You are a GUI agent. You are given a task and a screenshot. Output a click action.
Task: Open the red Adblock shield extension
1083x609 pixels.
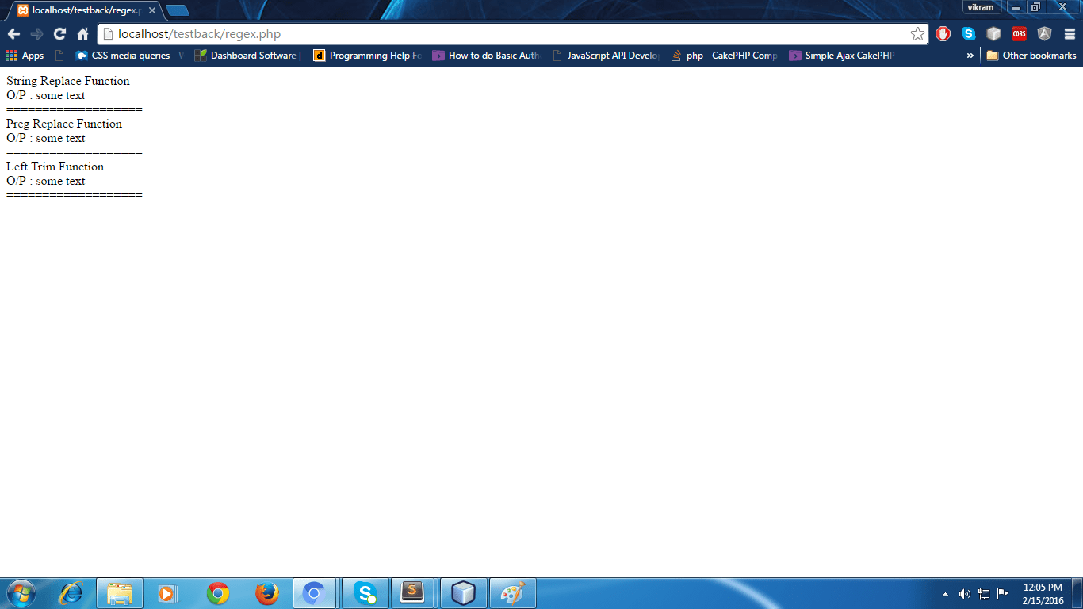click(x=943, y=34)
